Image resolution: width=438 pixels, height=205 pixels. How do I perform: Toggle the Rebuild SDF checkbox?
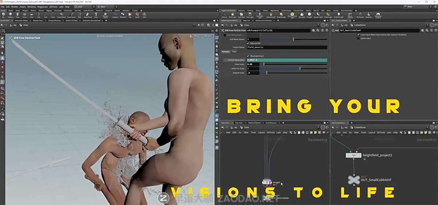pyautogui.click(x=248, y=43)
